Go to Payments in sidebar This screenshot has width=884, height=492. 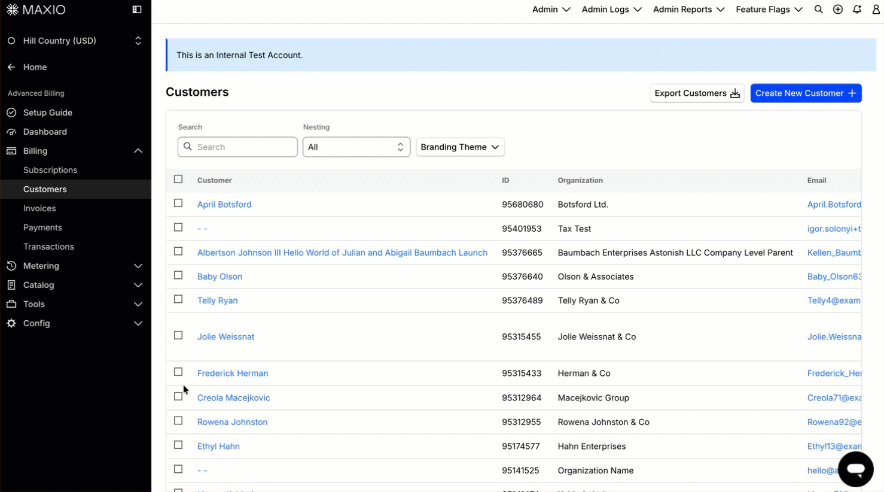tap(42, 227)
